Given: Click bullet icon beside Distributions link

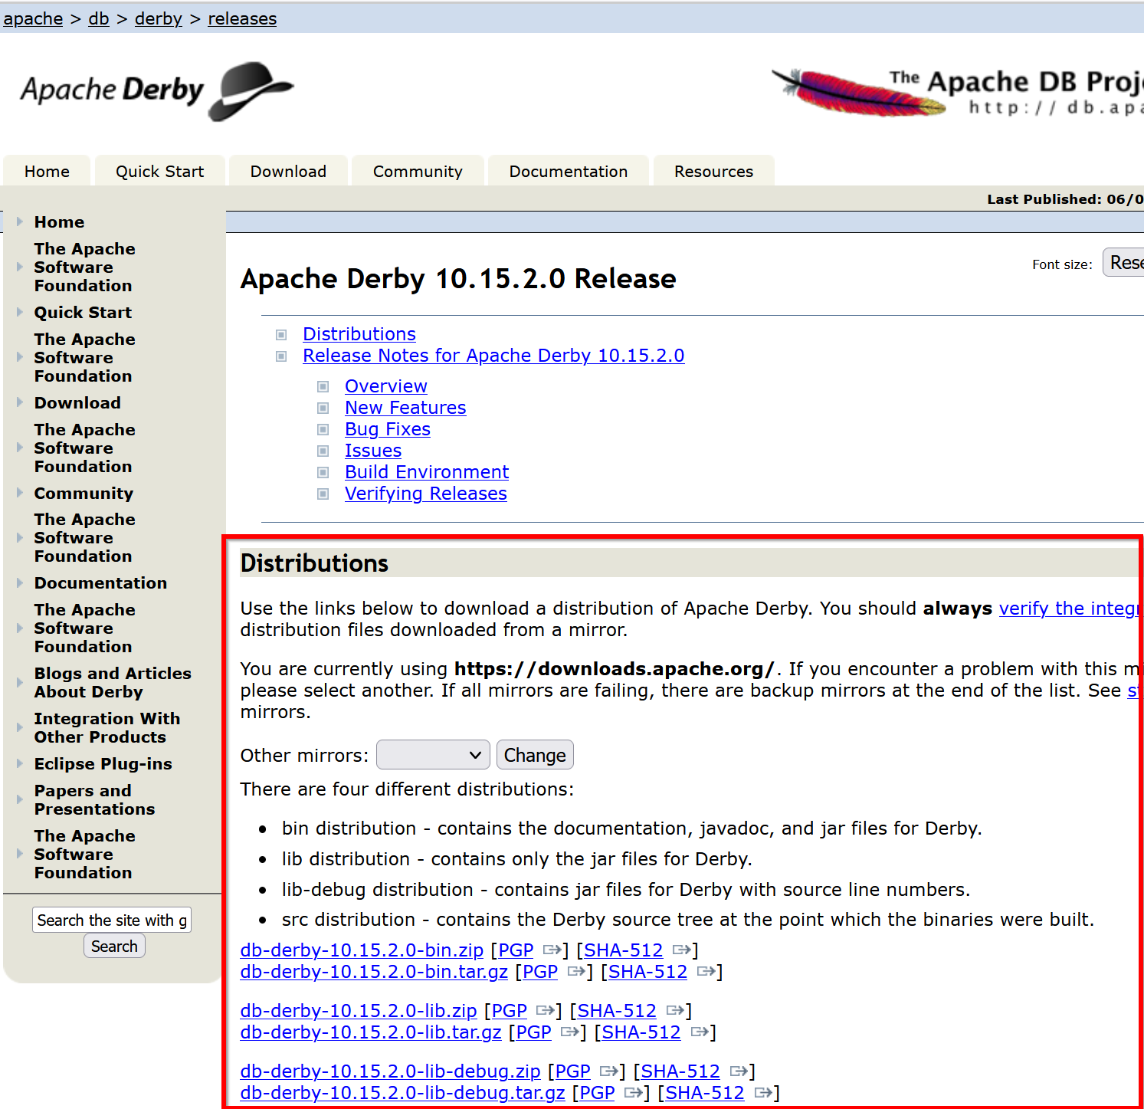Looking at the screenshot, I should (x=281, y=335).
